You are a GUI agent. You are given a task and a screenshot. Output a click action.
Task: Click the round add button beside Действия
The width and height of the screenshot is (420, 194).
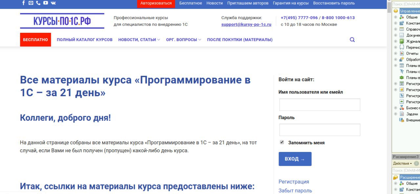point(416,163)
